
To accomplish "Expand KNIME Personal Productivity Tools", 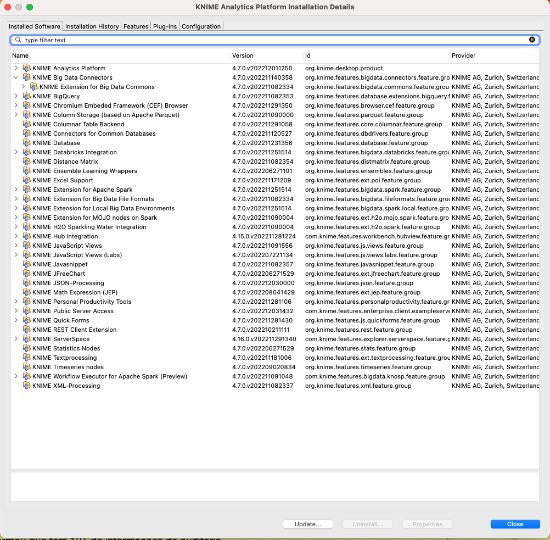I will click(x=16, y=301).
